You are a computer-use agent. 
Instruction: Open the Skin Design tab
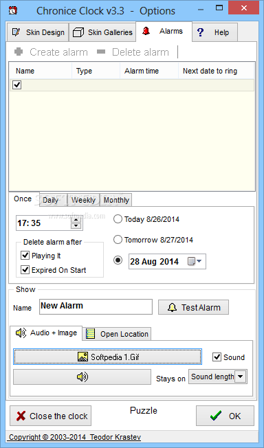coord(38,32)
